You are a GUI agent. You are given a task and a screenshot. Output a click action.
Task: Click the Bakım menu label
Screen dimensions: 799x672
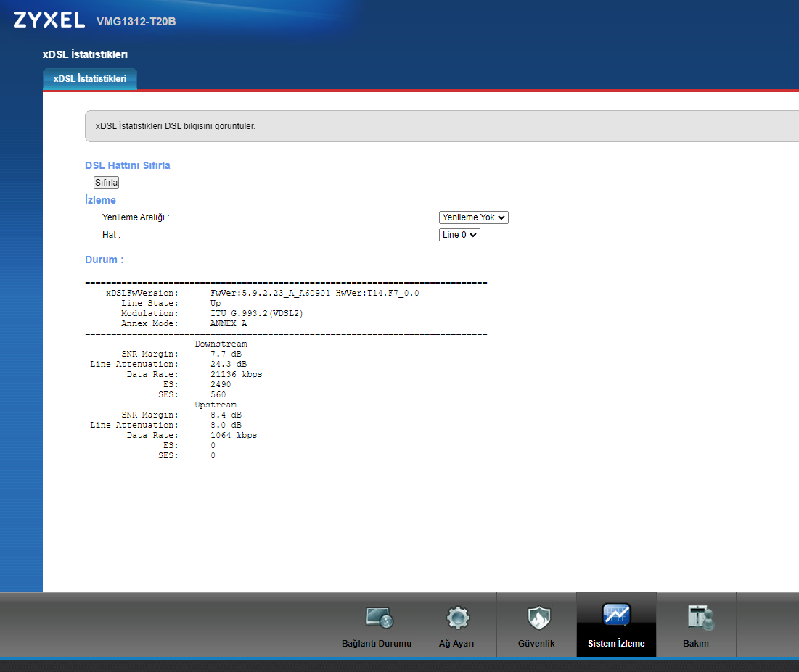click(695, 644)
